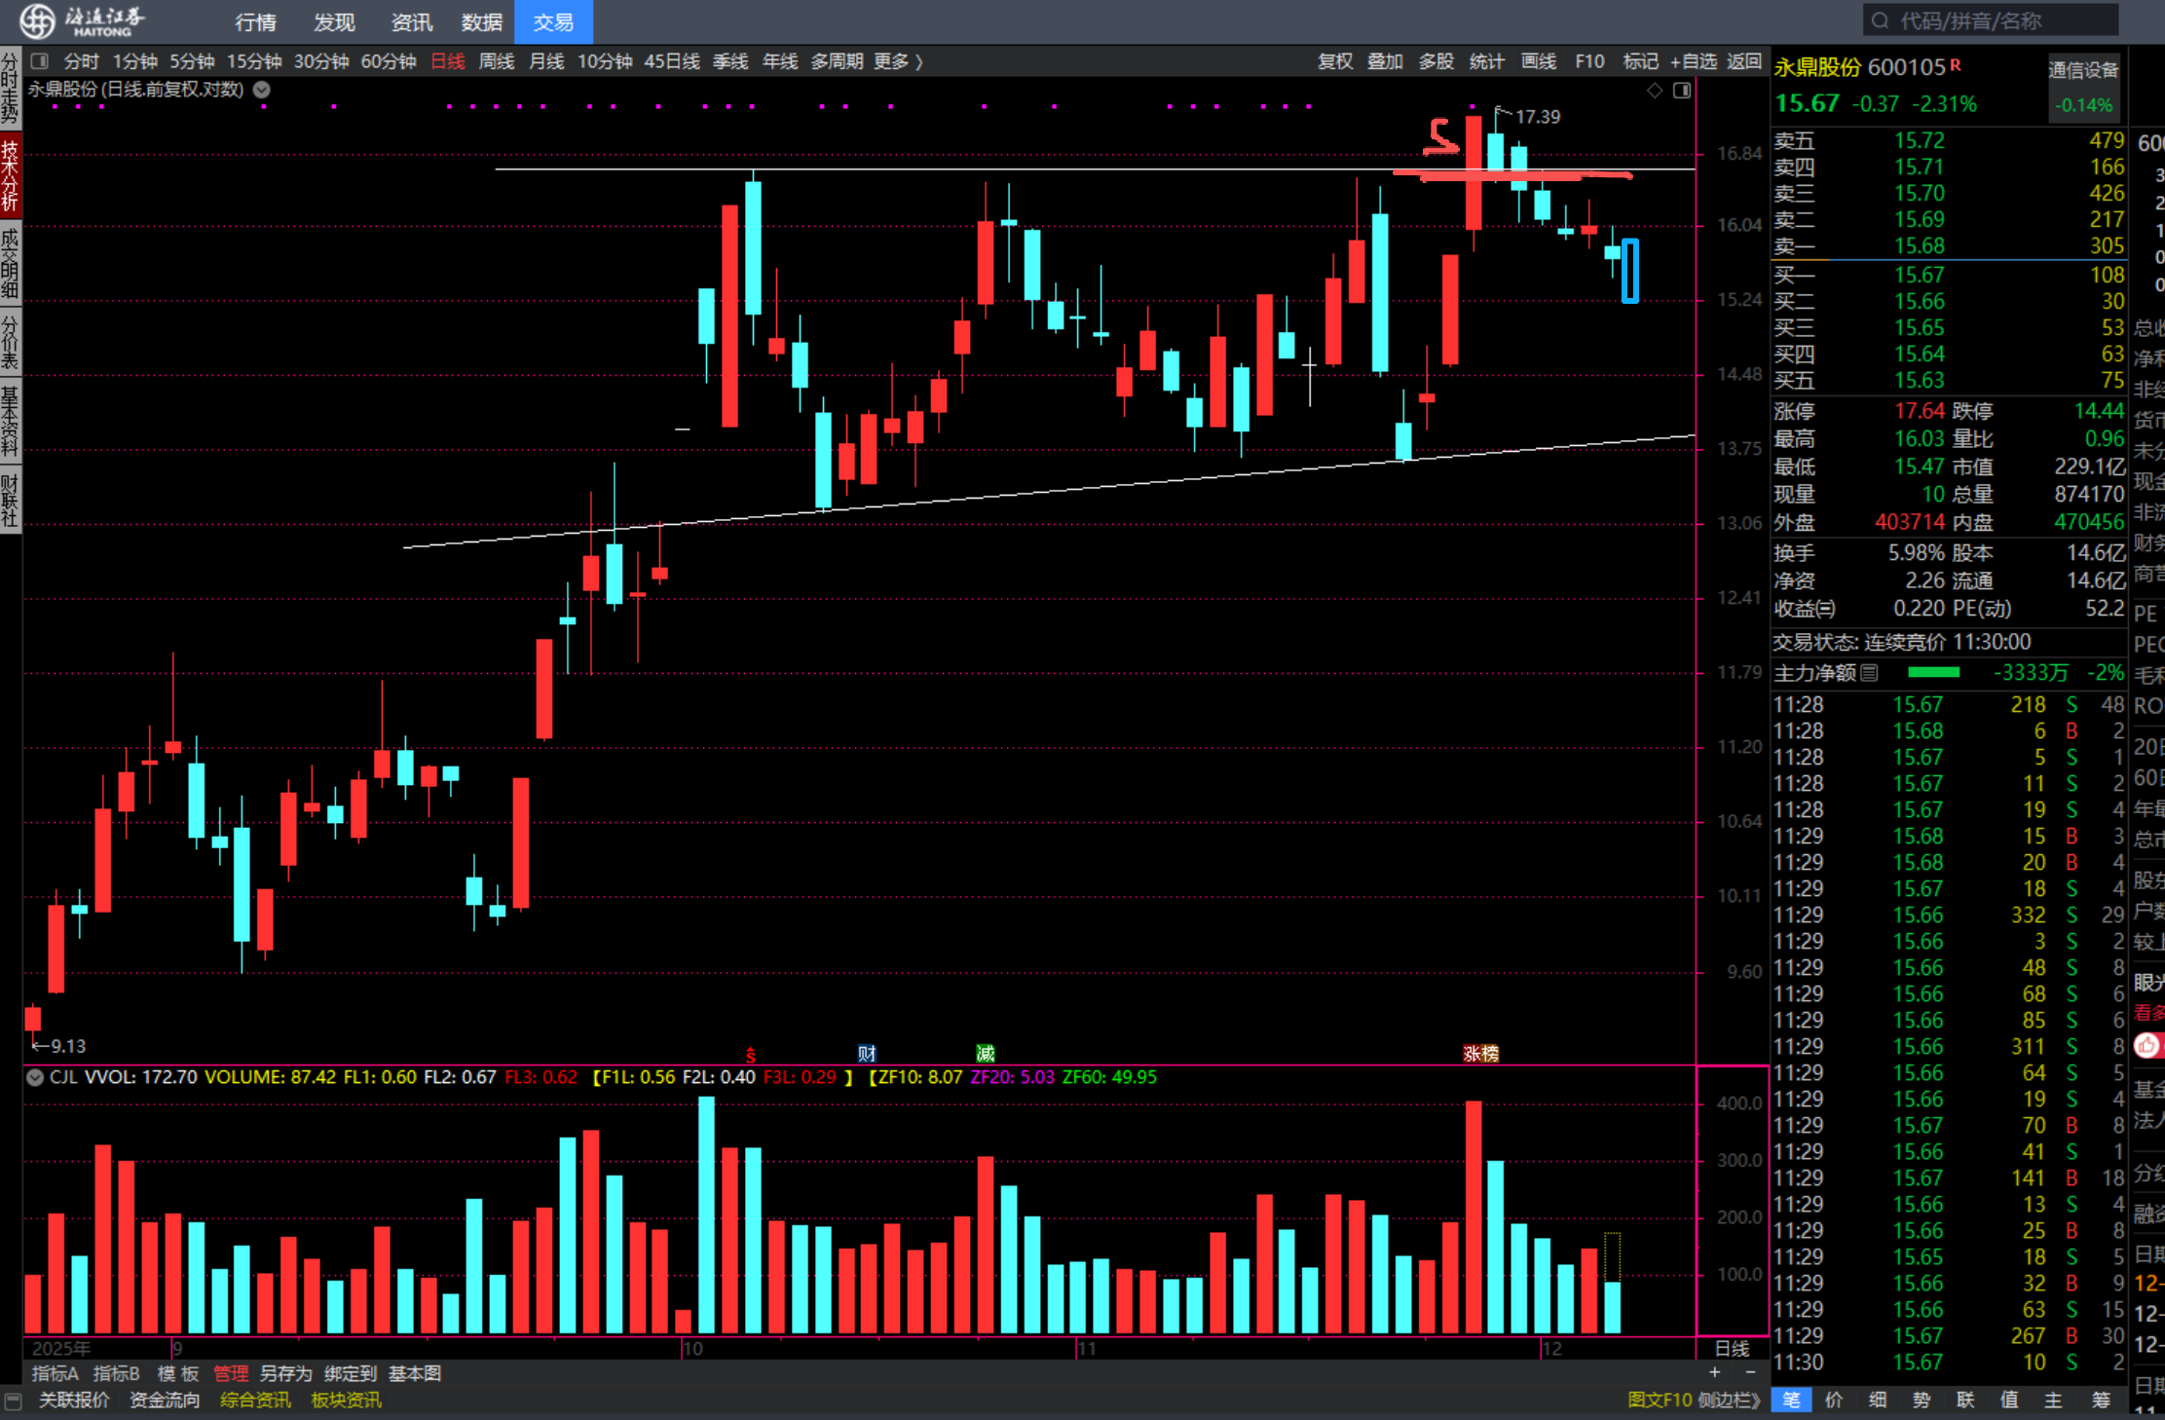Collapse the bottom panel using the corner icon
Screen dimensions: 2165x1420
coord(13,1401)
